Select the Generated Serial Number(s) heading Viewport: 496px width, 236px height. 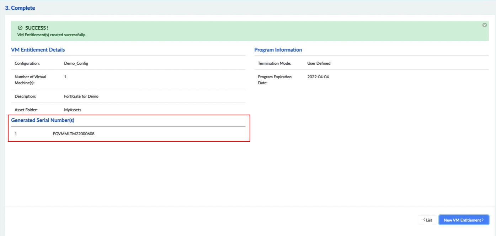pos(42,120)
